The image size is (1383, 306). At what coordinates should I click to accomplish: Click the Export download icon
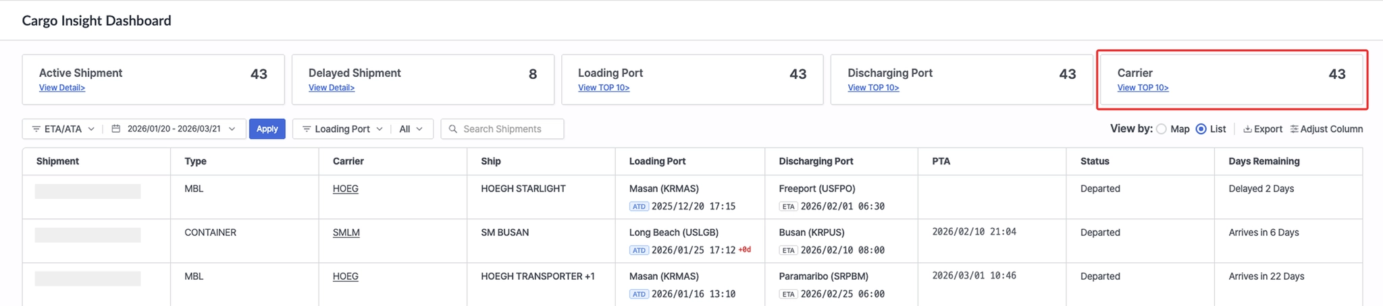1247,129
